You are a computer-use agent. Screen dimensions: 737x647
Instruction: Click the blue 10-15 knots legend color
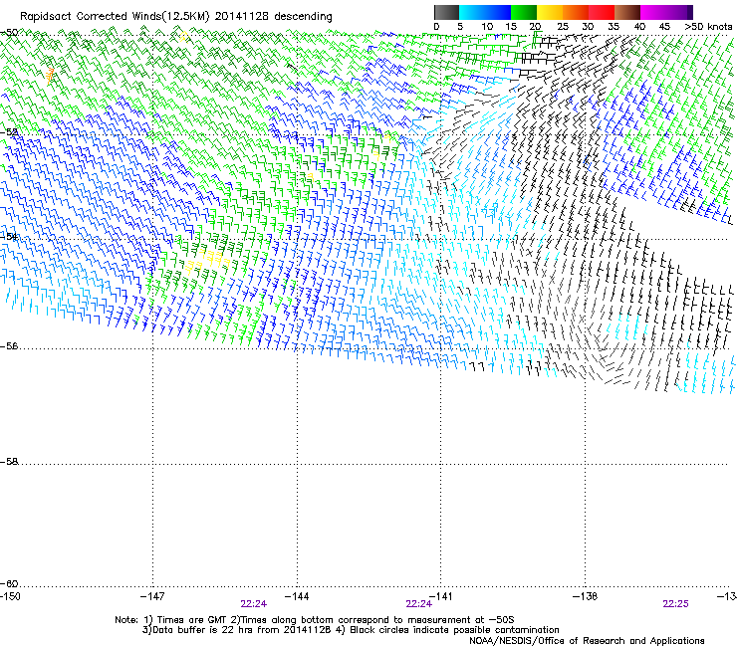tap(498, 12)
